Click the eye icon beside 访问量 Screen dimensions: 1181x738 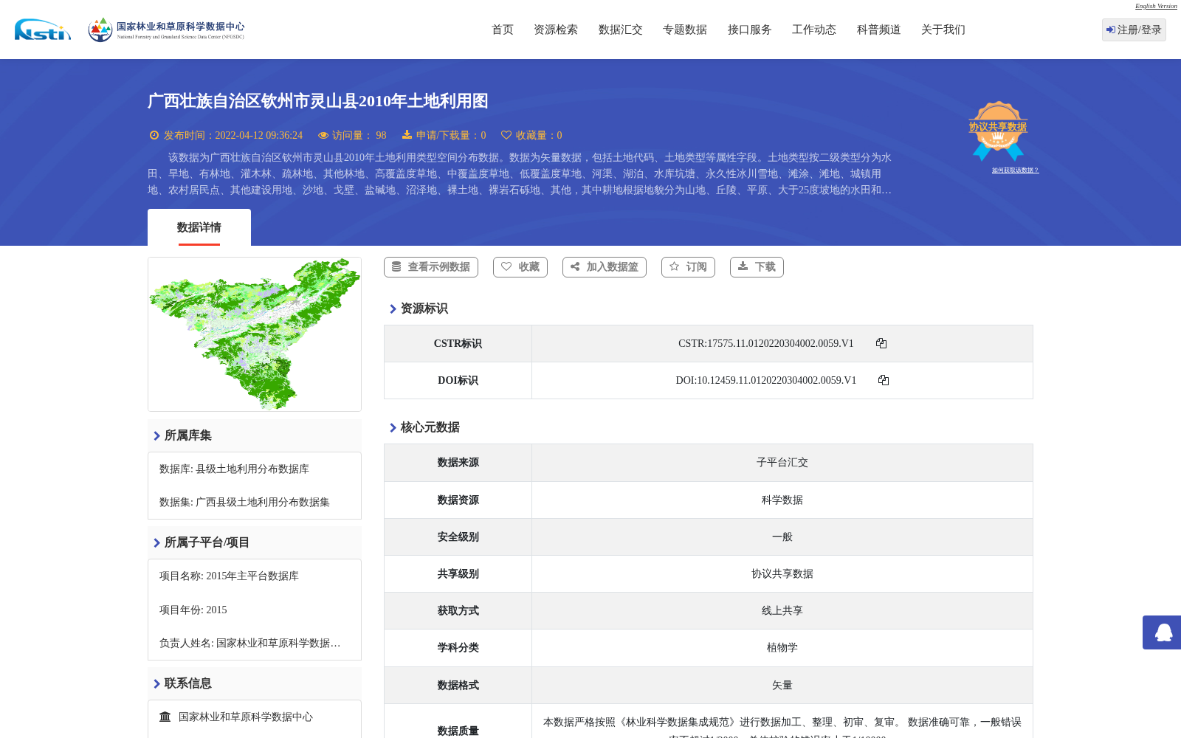323,135
